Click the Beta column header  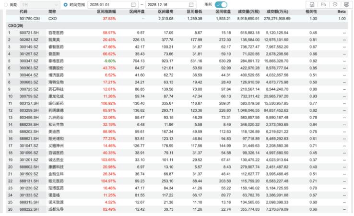(x=342, y=12)
